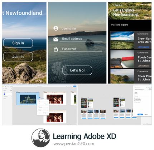This screenshot has height=150, width=154.
Task: Select the night palace image artboard
Action: pos(28,99)
